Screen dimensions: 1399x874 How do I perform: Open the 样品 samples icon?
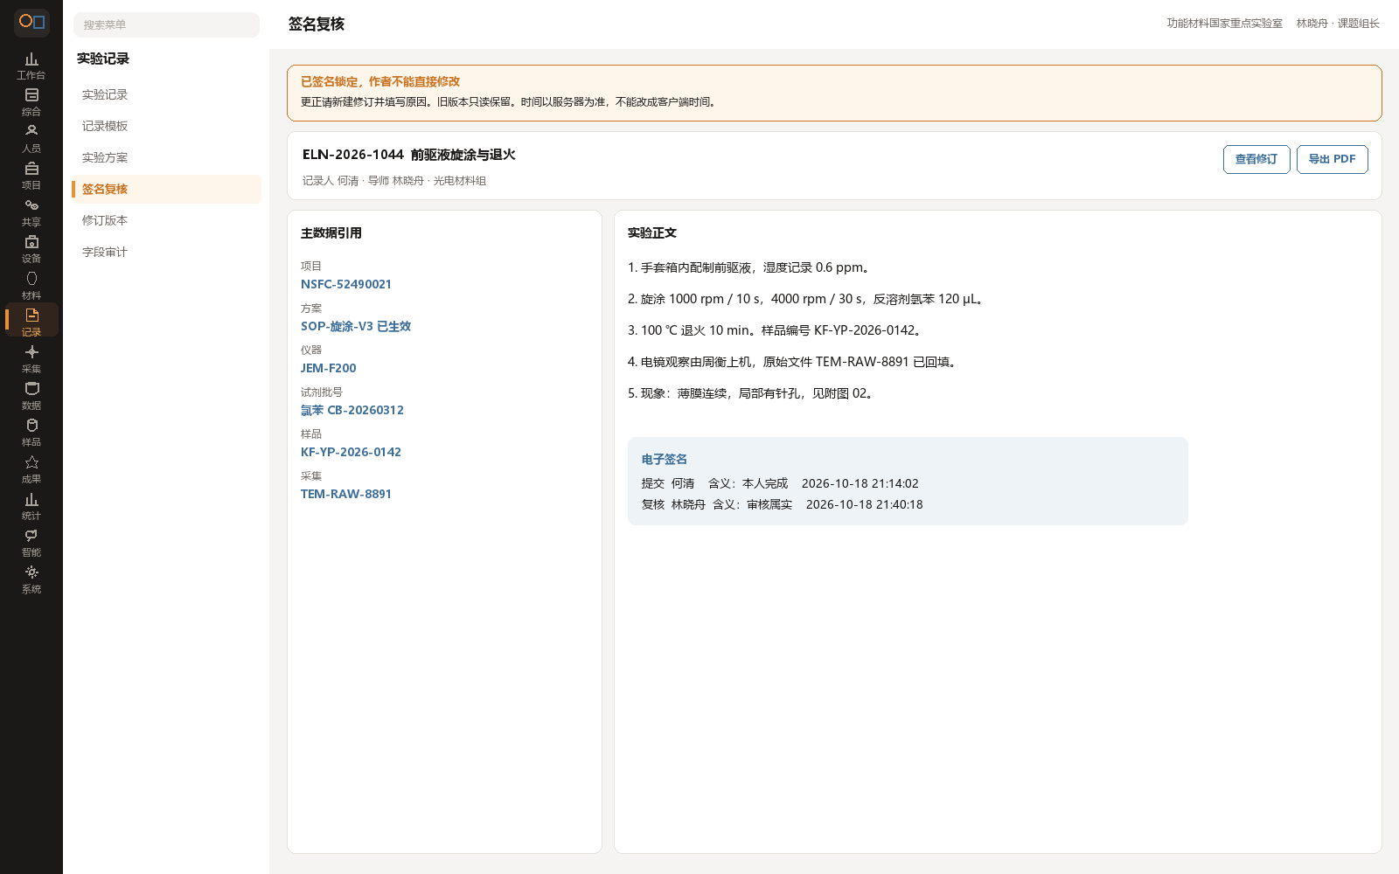tap(31, 433)
